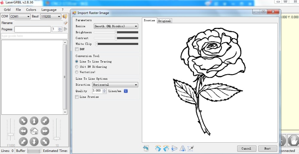Click the open file icon beside Filename

pyautogui.click(x=65, y=23)
